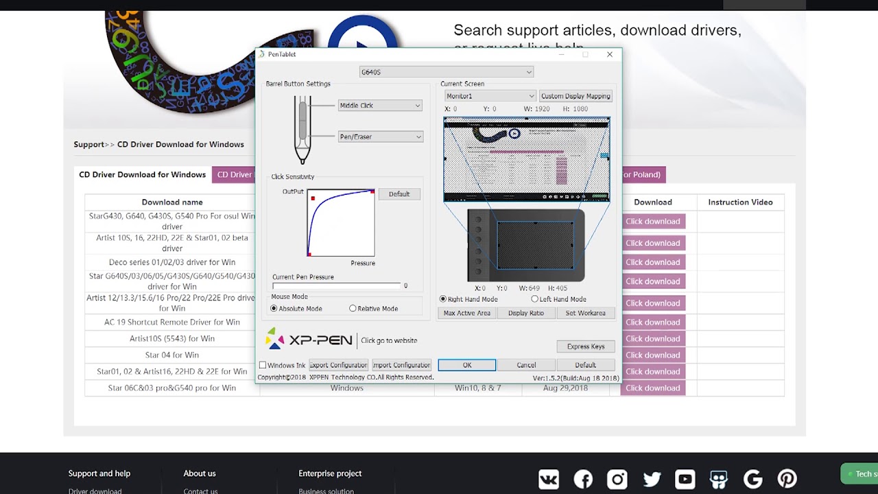
Task: Click the 'Deco series 01/02/03 driver for Win' text
Action: click(x=172, y=262)
